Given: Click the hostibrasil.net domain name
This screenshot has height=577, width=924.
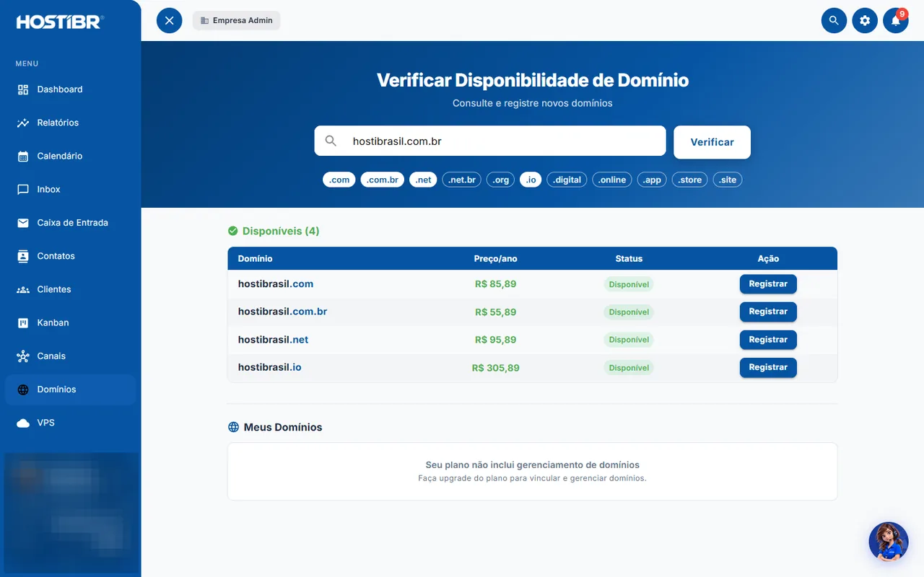Looking at the screenshot, I should point(273,340).
